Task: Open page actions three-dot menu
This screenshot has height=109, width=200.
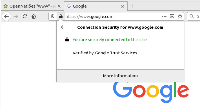Action: click(x=164, y=16)
